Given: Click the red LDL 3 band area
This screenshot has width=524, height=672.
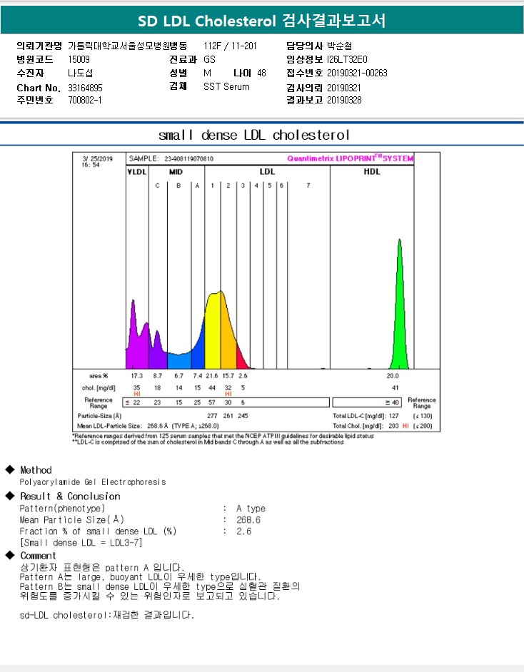Looking at the screenshot, I should [242, 359].
